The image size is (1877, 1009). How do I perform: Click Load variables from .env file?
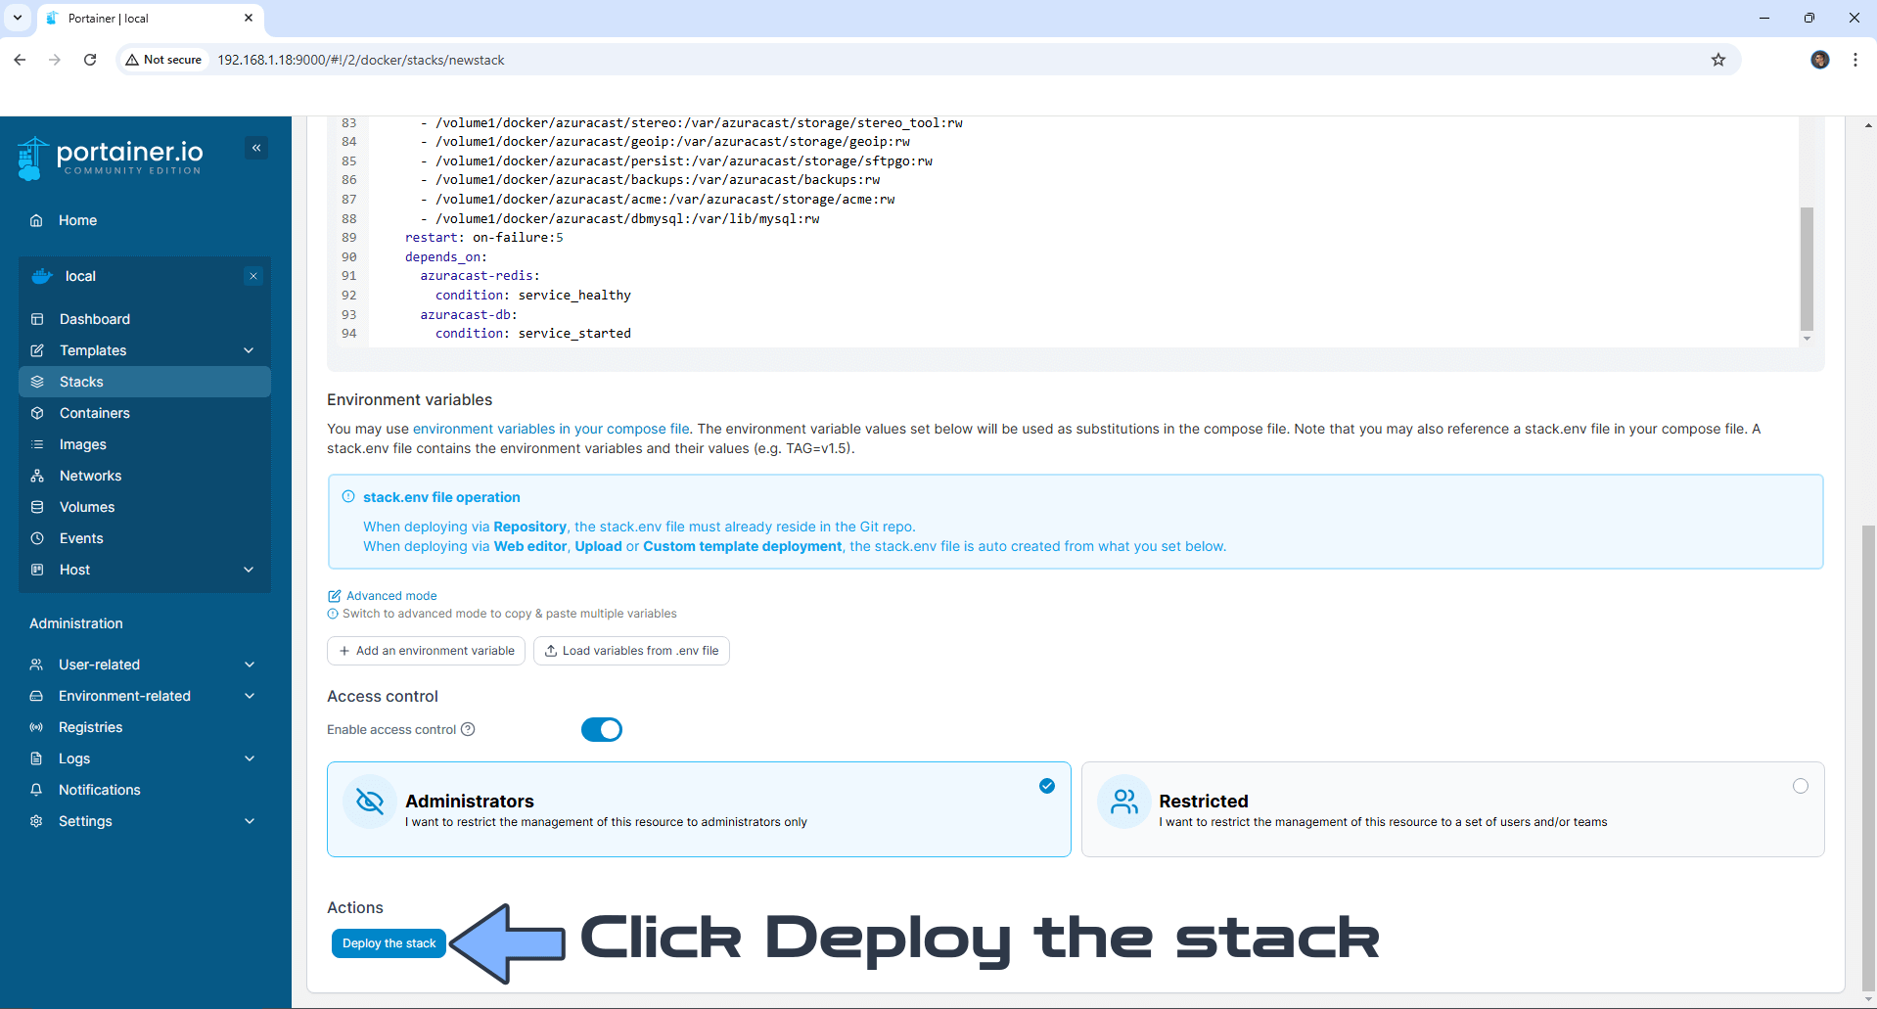(631, 651)
